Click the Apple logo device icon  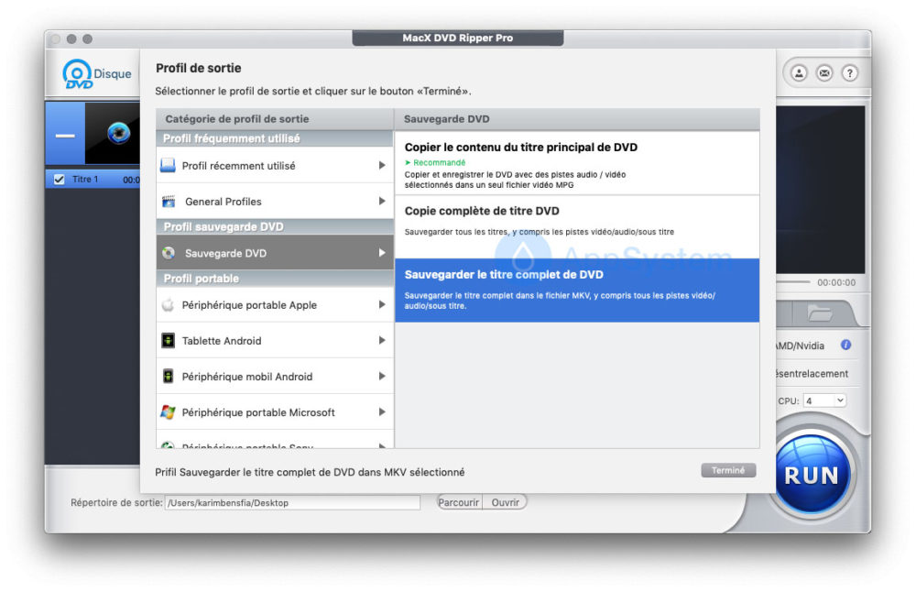pyautogui.click(x=168, y=305)
